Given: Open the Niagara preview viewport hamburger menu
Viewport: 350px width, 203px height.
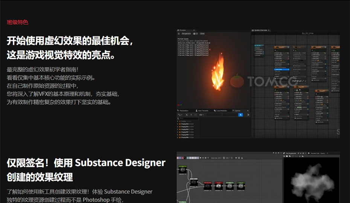Looking at the screenshot, I should [178, 34].
